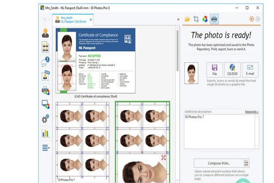Select the final ID photo thumbnail
This screenshot has height=183, width=274.
pos(191,73)
